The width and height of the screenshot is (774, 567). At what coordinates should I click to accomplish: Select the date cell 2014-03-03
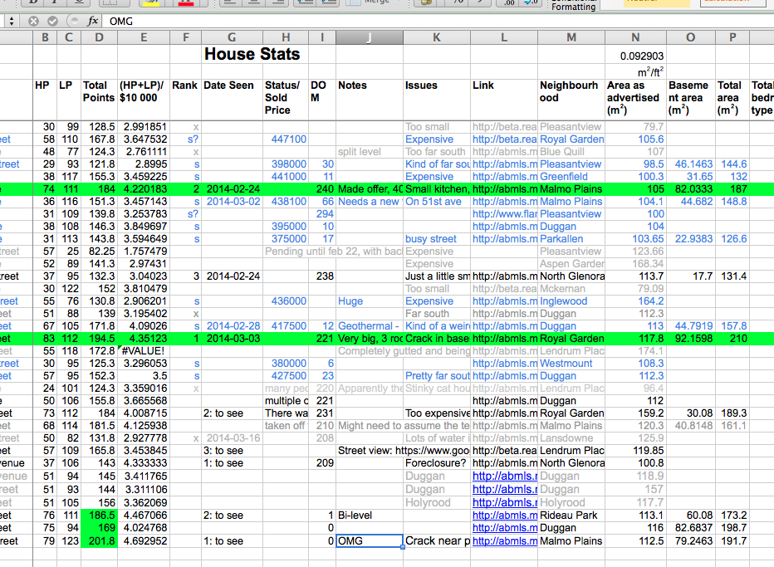232,339
